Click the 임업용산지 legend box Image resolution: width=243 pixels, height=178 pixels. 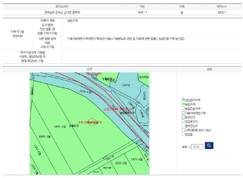click(183, 122)
